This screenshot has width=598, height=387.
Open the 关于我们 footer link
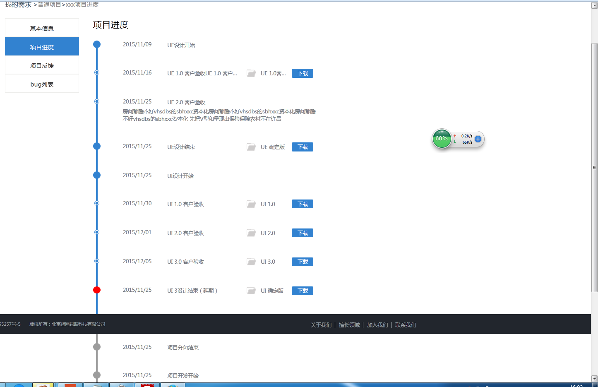[x=321, y=325]
